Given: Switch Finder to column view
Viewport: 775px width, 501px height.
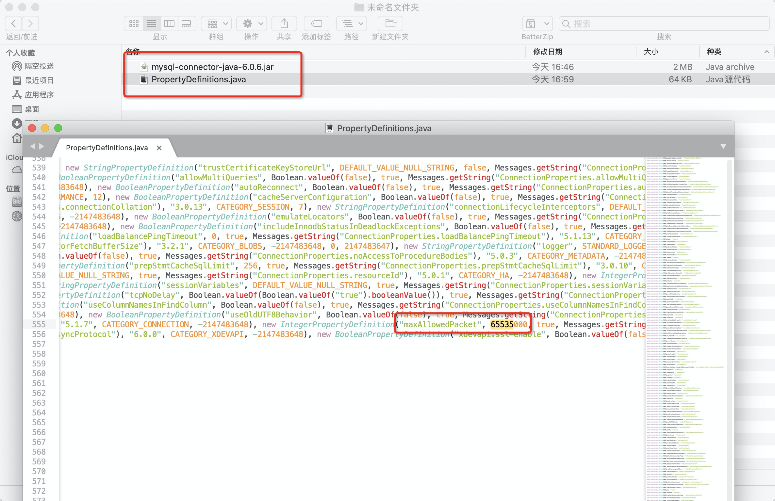Looking at the screenshot, I should [x=169, y=24].
